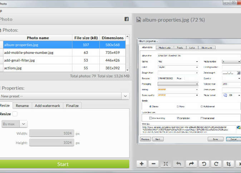Switch to the Add watermark tab
The image size is (241, 173).
pos(48,106)
